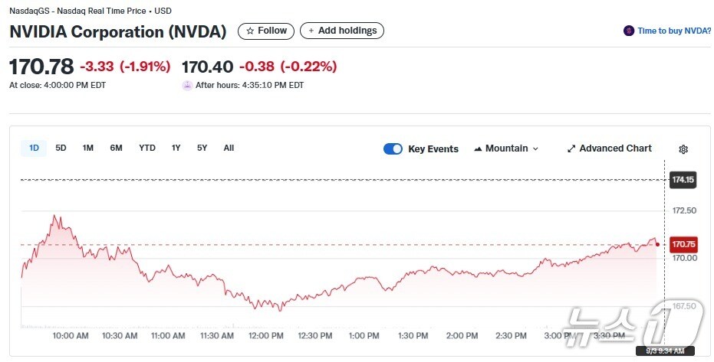This screenshot has height=362, width=714.
Task: Switch chart to YTD range
Action: [146, 148]
